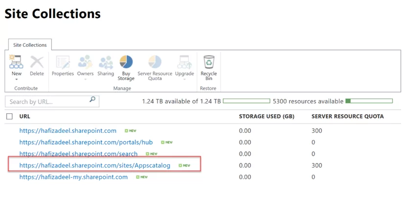Click the search magnifier icon
The image size is (405, 209).
(x=92, y=99)
